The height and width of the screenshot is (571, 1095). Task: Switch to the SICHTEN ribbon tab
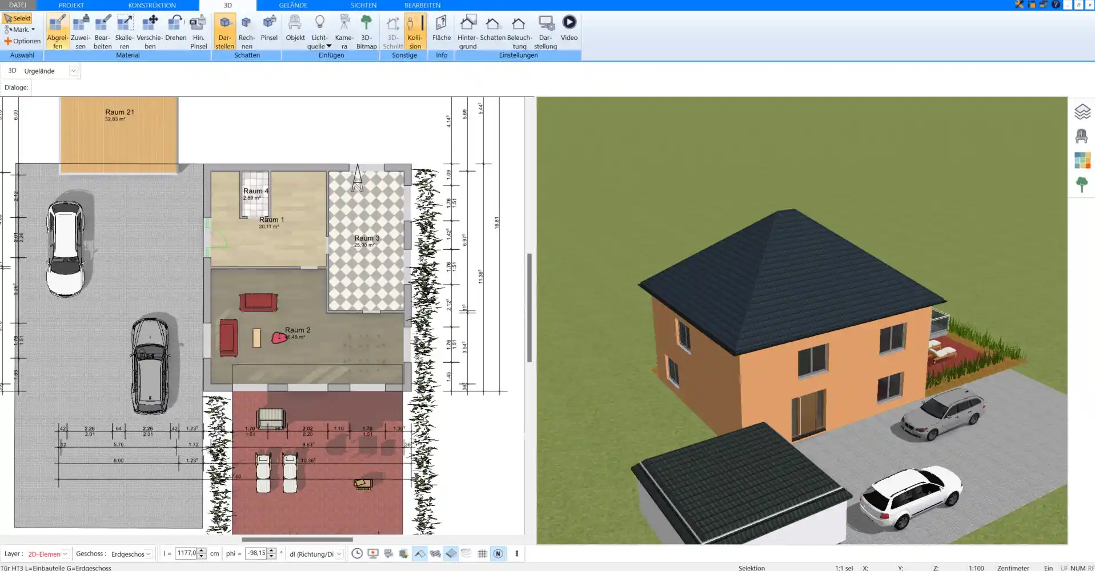point(363,5)
